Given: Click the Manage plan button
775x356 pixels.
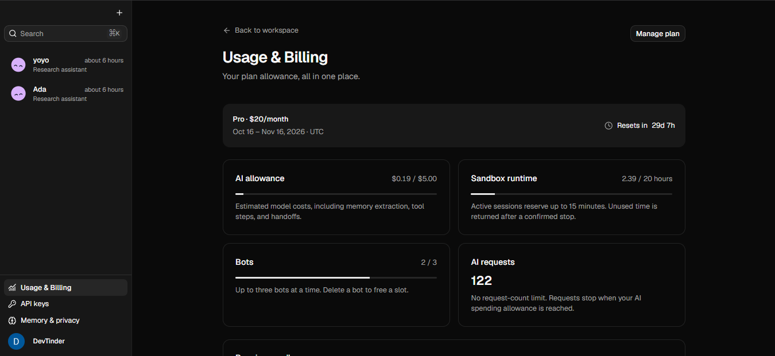Looking at the screenshot, I should pos(657,34).
